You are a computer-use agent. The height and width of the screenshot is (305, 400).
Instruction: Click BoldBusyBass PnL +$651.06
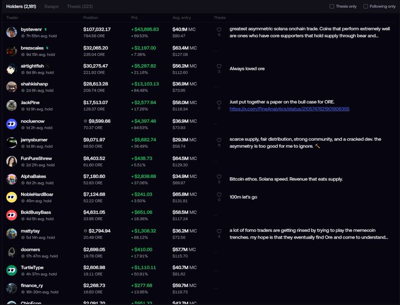pyautogui.click(x=142, y=213)
